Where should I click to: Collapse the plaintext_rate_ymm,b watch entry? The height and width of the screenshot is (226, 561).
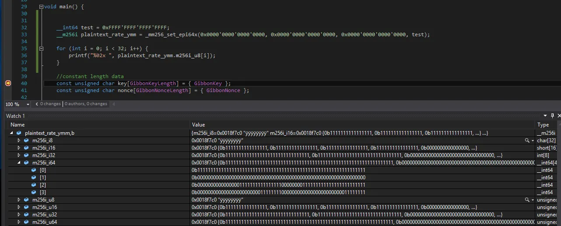(x=11, y=133)
